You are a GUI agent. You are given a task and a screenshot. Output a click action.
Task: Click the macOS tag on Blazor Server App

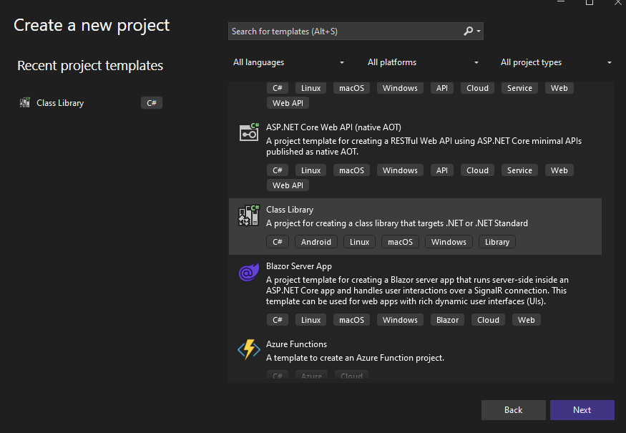pos(352,320)
